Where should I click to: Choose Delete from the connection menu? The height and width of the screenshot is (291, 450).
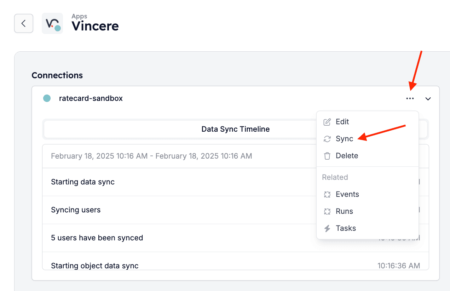(368, 156)
